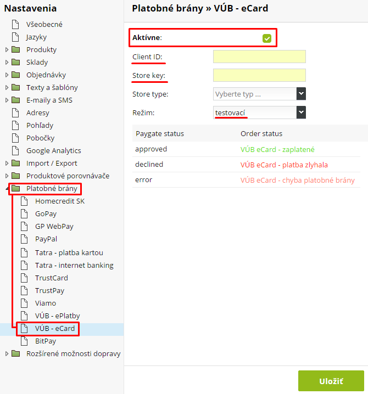The width and height of the screenshot is (368, 394).
Task: Expand Rozšírené možnosti dopravy node arrow
Action: [x=7, y=353]
